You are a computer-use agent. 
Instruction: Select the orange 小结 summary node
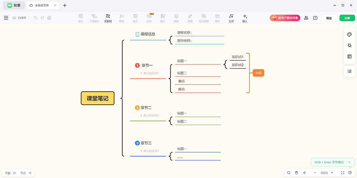258,73
